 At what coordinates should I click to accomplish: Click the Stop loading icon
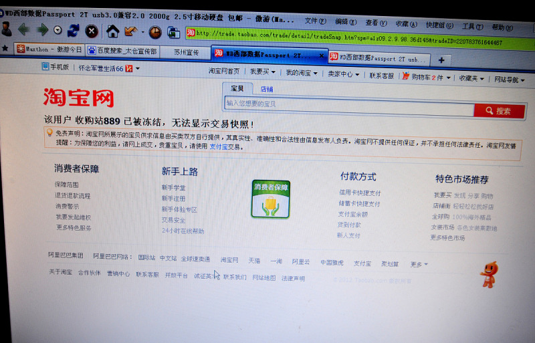click(x=92, y=31)
